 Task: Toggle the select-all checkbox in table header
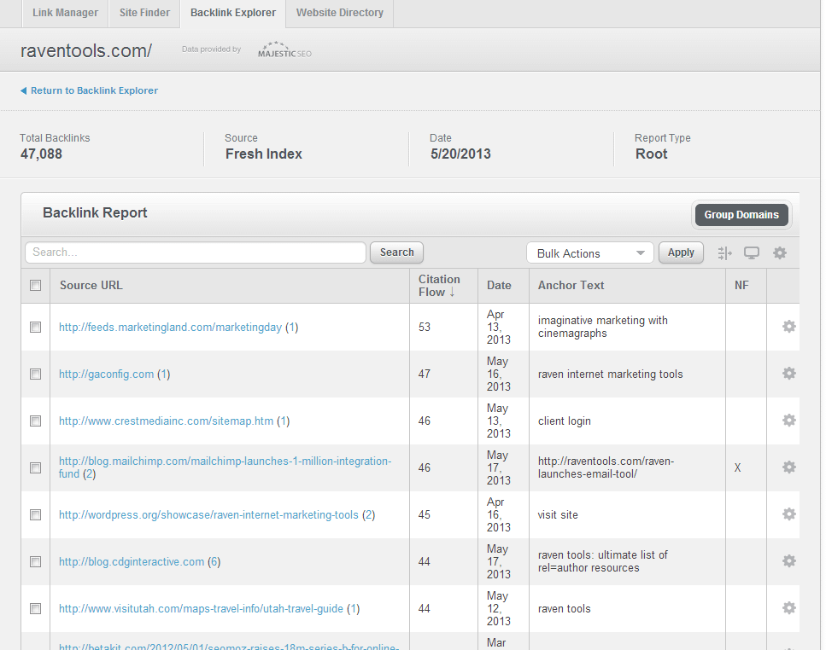pos(36,286)
